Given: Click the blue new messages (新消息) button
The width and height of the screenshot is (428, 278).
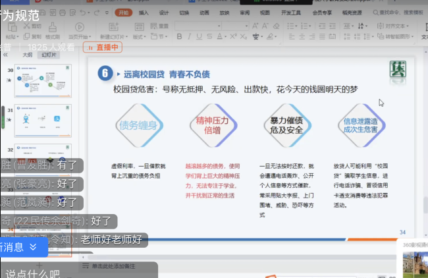Looking at the screenshot, I should point(23,247).
